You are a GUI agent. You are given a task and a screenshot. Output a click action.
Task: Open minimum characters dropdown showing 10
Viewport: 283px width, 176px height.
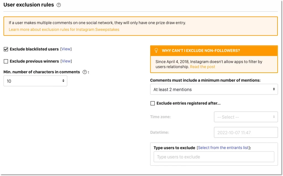35,81
